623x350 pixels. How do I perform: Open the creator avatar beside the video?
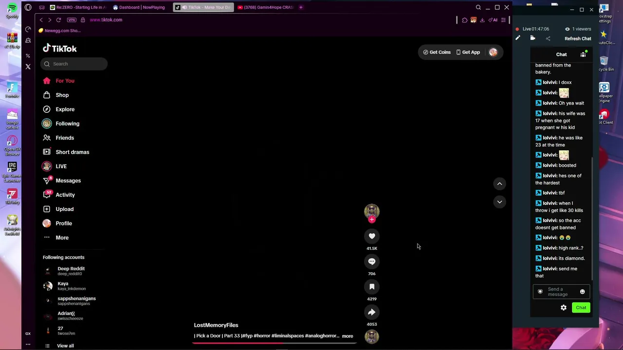(372, 211)
